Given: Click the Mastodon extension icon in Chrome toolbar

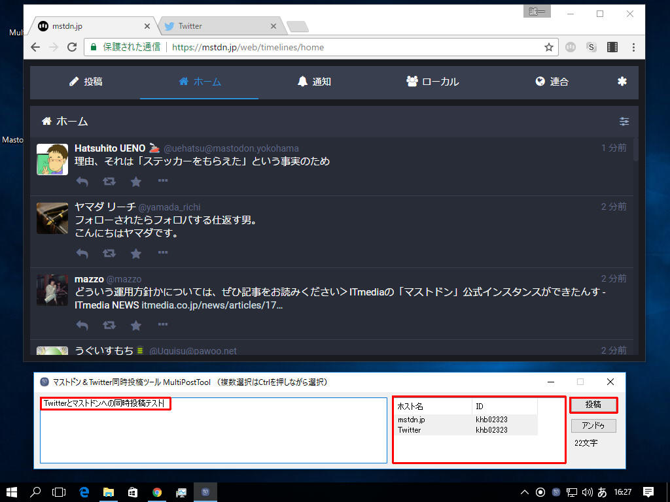Looking at the screenshot, I should coord(571,47).
